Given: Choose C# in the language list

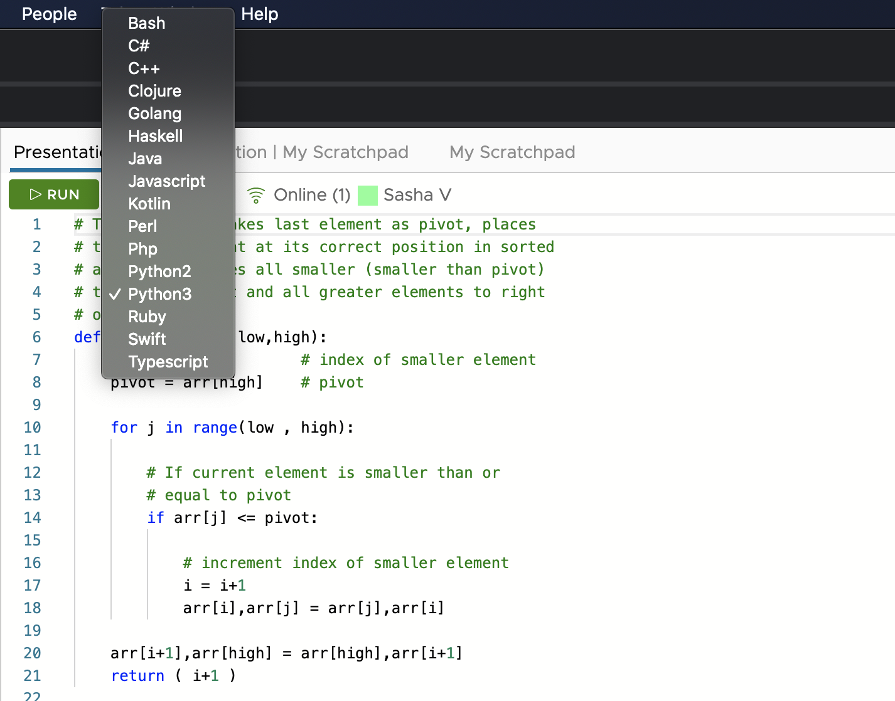Looking at the screenshot, I should click(139, 46).
